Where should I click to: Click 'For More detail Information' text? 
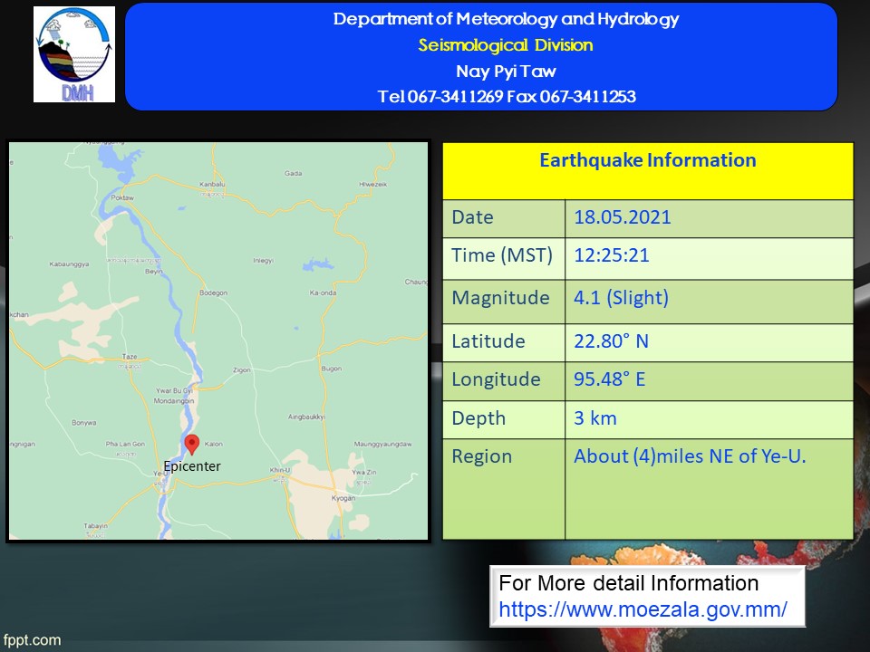click(629, 583)
